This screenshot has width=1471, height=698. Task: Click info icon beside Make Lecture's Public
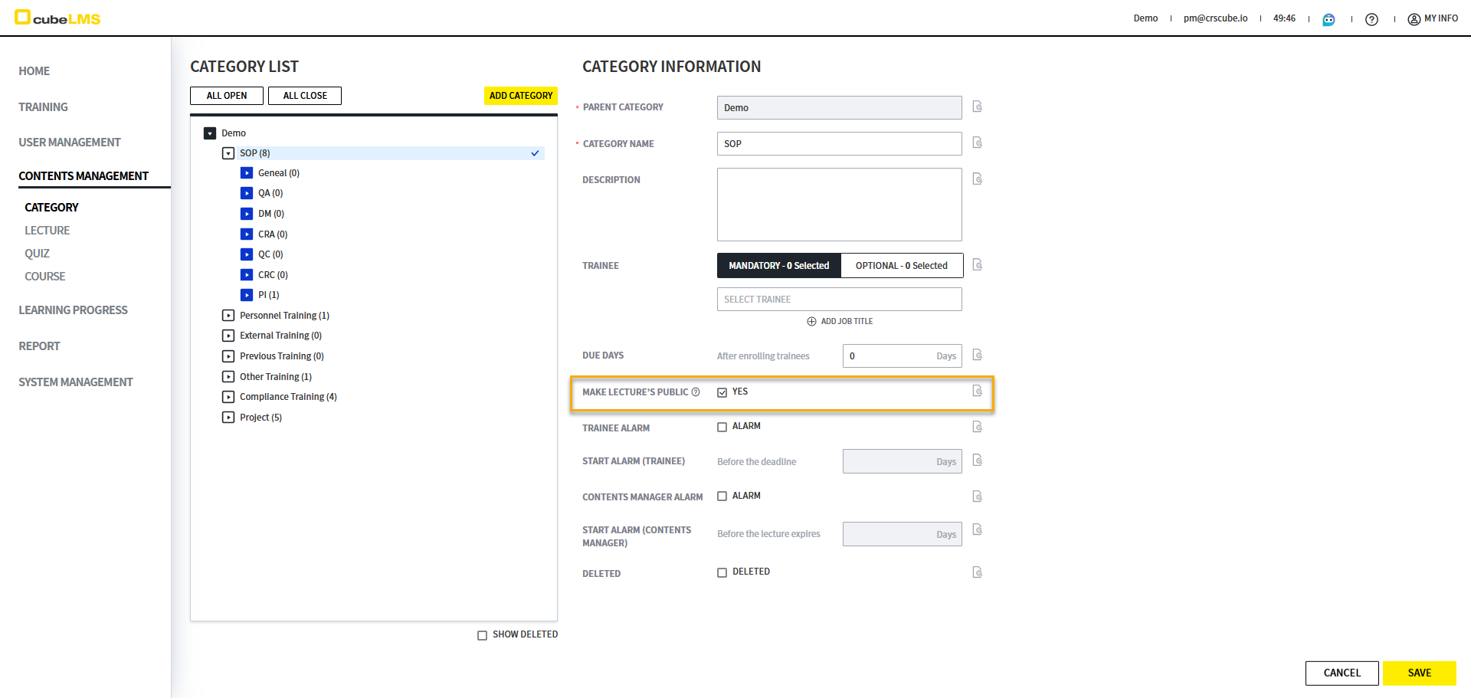point(696,392)
